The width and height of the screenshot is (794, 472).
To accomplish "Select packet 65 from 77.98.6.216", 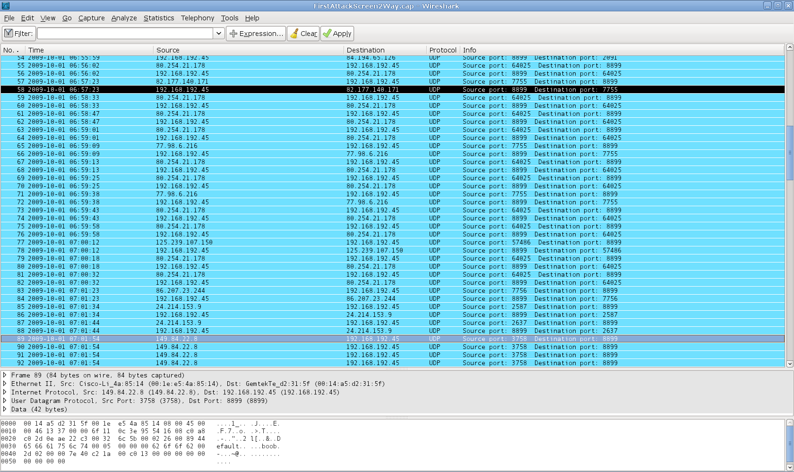I will pos(392,146).
